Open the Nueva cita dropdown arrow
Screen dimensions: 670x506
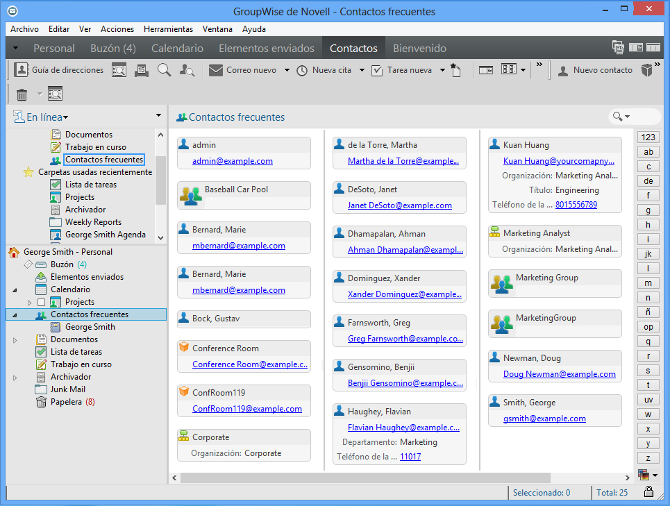362,70
